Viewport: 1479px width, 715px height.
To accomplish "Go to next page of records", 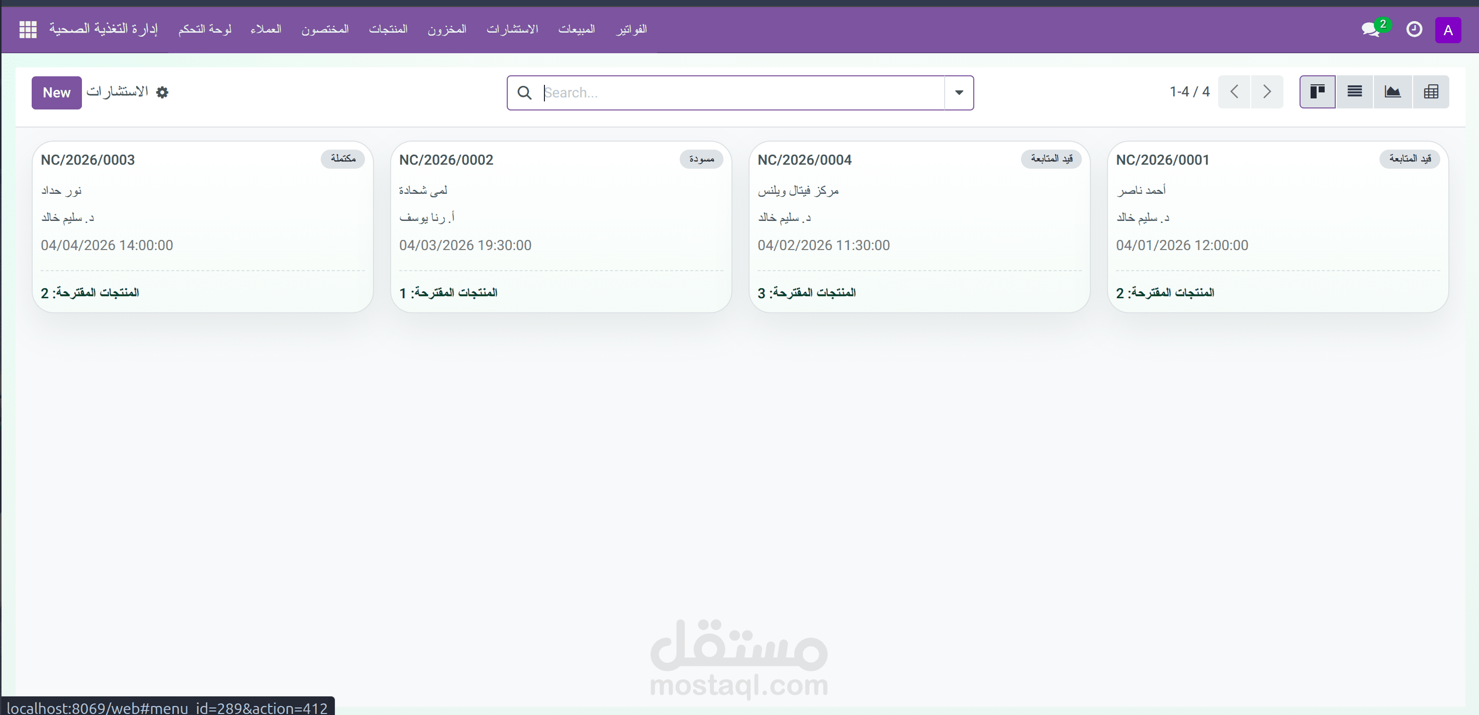I will (1266, 92).
